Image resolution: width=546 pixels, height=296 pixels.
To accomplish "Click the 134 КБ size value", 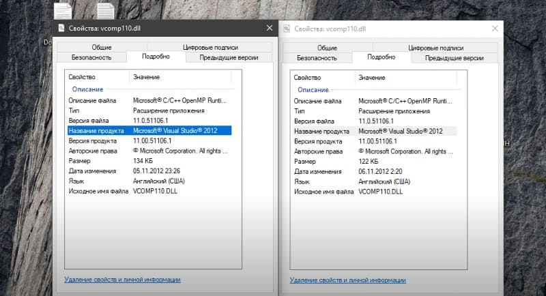I will click(143, 161).
